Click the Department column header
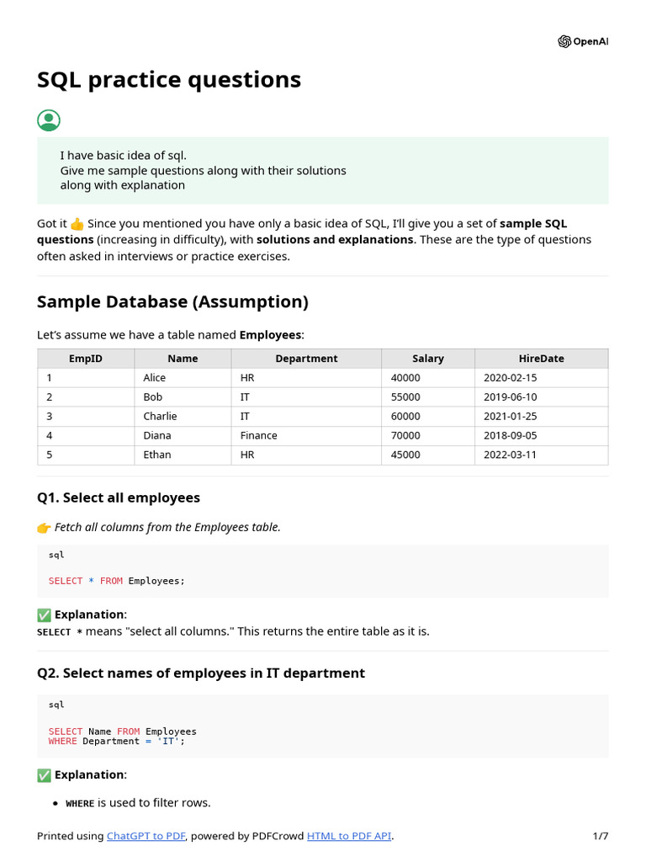Viewport: 646px width, 862px height. pyautogui.click(x=306, y=359)
